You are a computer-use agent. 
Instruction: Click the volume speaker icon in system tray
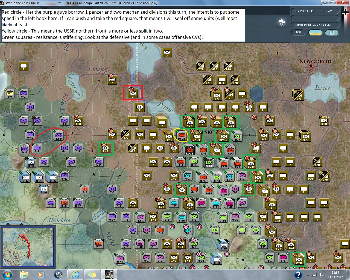tap(320, 275)
